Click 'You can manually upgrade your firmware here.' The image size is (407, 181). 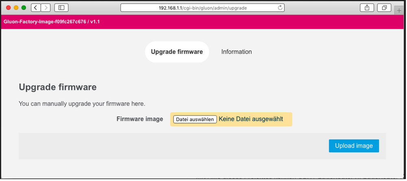(82, 104)
